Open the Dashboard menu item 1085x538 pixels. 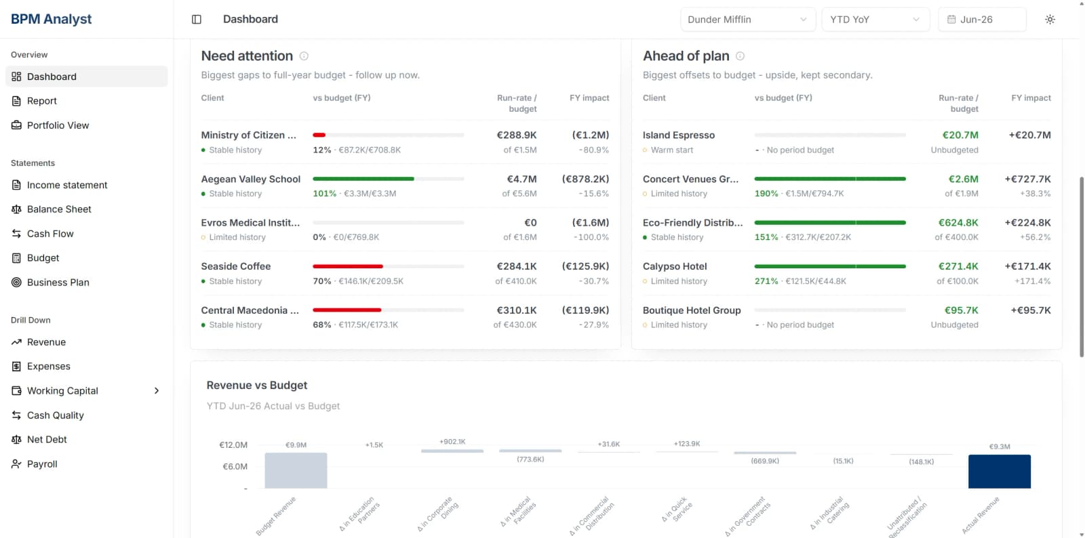coord(87,77)
